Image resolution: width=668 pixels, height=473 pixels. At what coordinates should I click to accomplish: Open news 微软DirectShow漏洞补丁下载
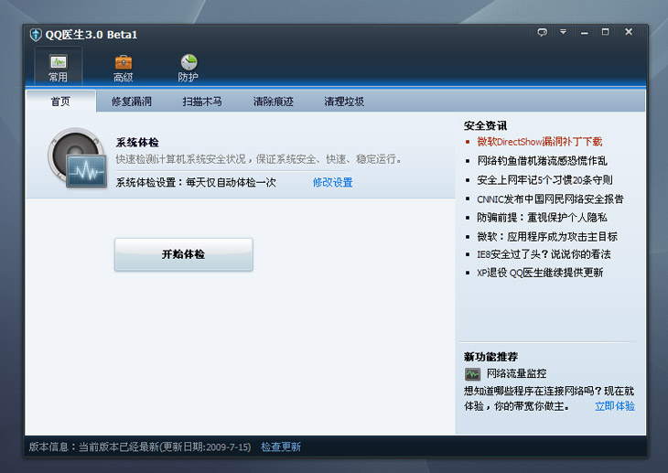point(539,142)
